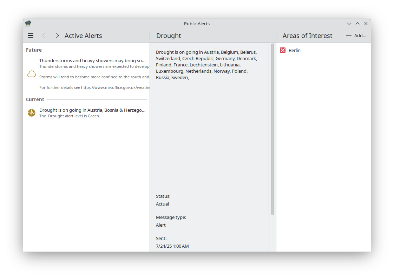This screenshot has width=394, height=279.
Task: Select the Drought is on going alert entry
Action: (x=92, y=110)
